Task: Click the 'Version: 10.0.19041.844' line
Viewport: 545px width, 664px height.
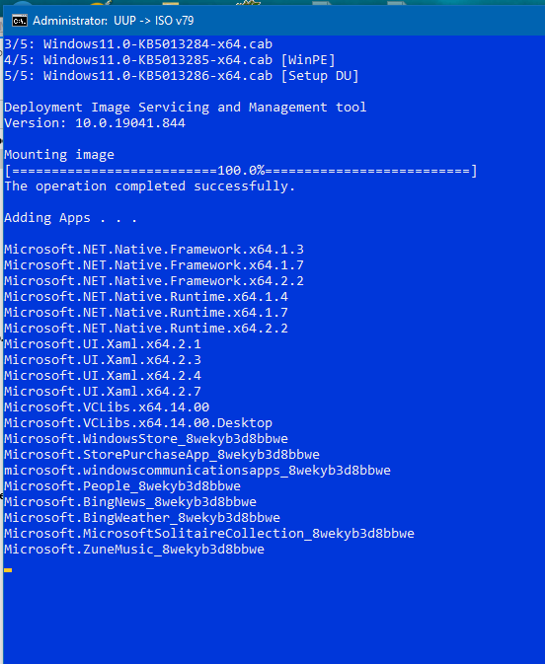Action: click(x=95, y=123)
